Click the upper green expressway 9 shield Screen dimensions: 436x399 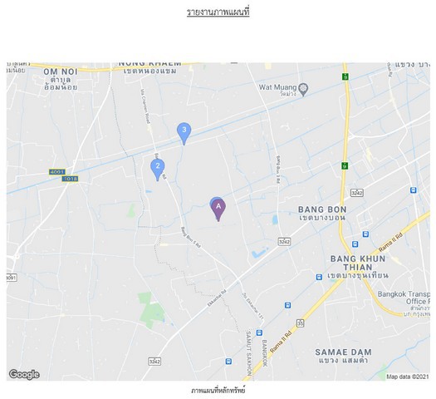(x=345, y=76)
